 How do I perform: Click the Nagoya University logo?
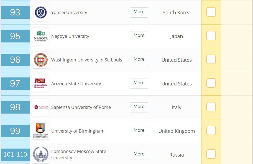(x=40, y=36)
